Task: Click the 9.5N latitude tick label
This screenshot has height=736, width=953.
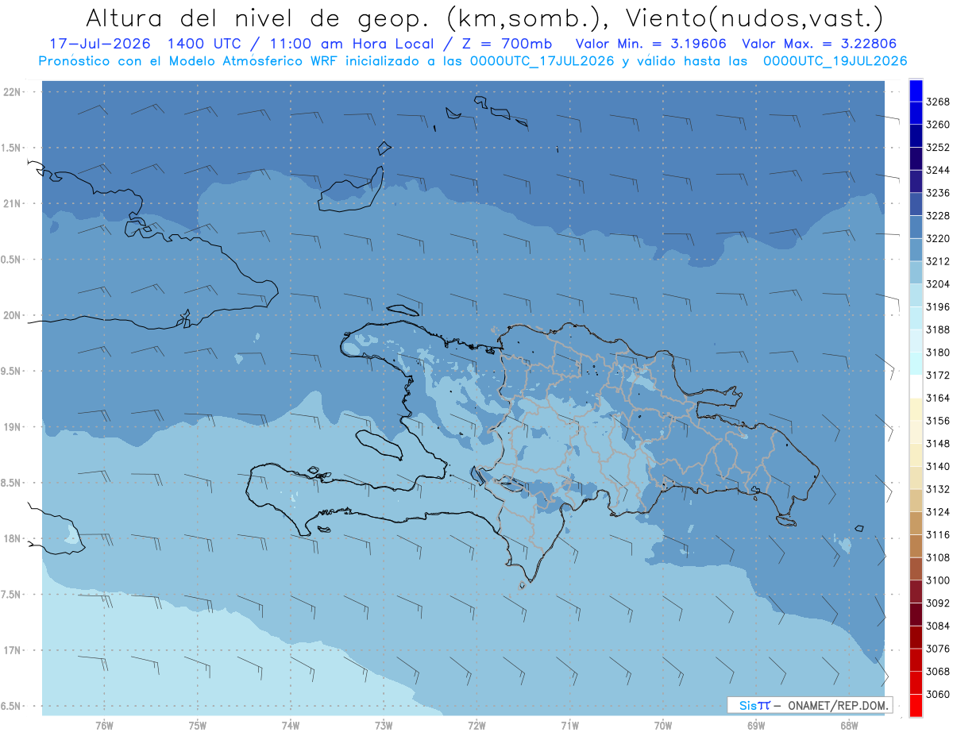Action: tap(12, 372)
